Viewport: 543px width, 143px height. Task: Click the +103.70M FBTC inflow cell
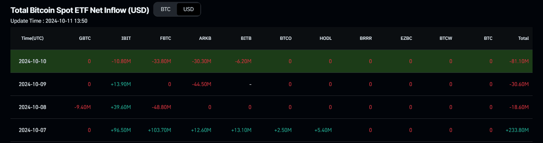(159, 130)
